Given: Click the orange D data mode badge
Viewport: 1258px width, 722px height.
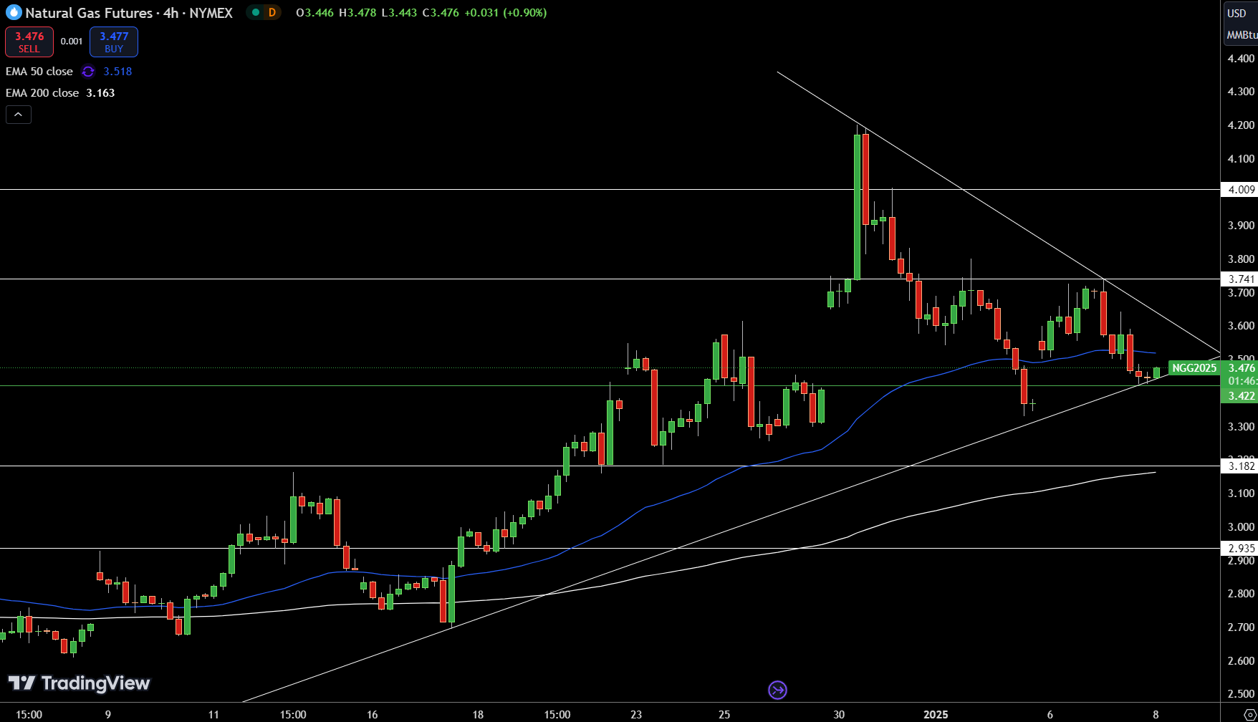Looking at the screenshot, I should (x=272, y=12).
